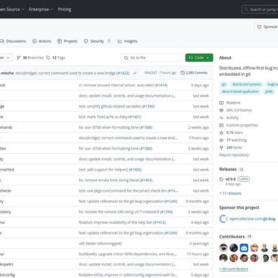Click the fork icon
Image resolution: width=278 pixels, height=278 pixels.
221,147
